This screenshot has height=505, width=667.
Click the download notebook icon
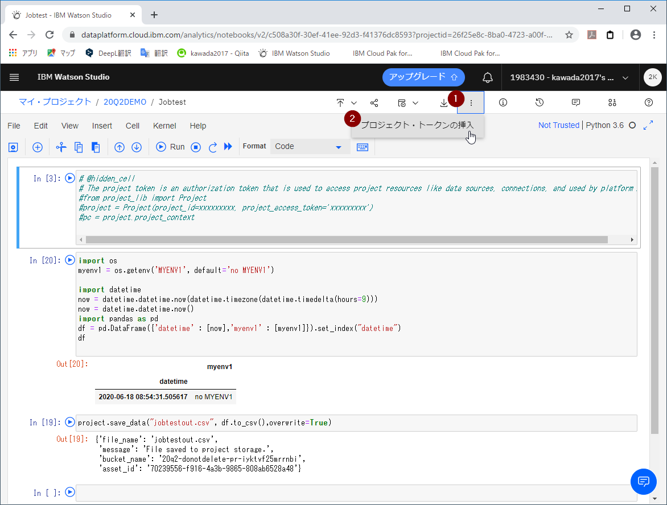[444, 103]
